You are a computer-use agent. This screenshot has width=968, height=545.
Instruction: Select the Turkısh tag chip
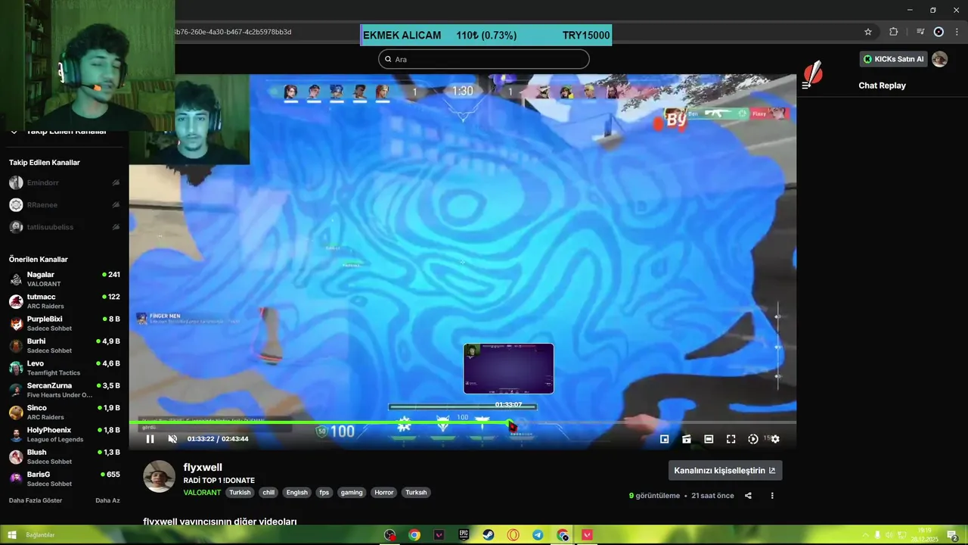pyautogui.click(x=416, y=493)
